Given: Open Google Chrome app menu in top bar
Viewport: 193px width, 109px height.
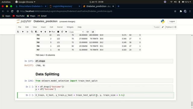Looking at the screenshot, I should (25, 2).
